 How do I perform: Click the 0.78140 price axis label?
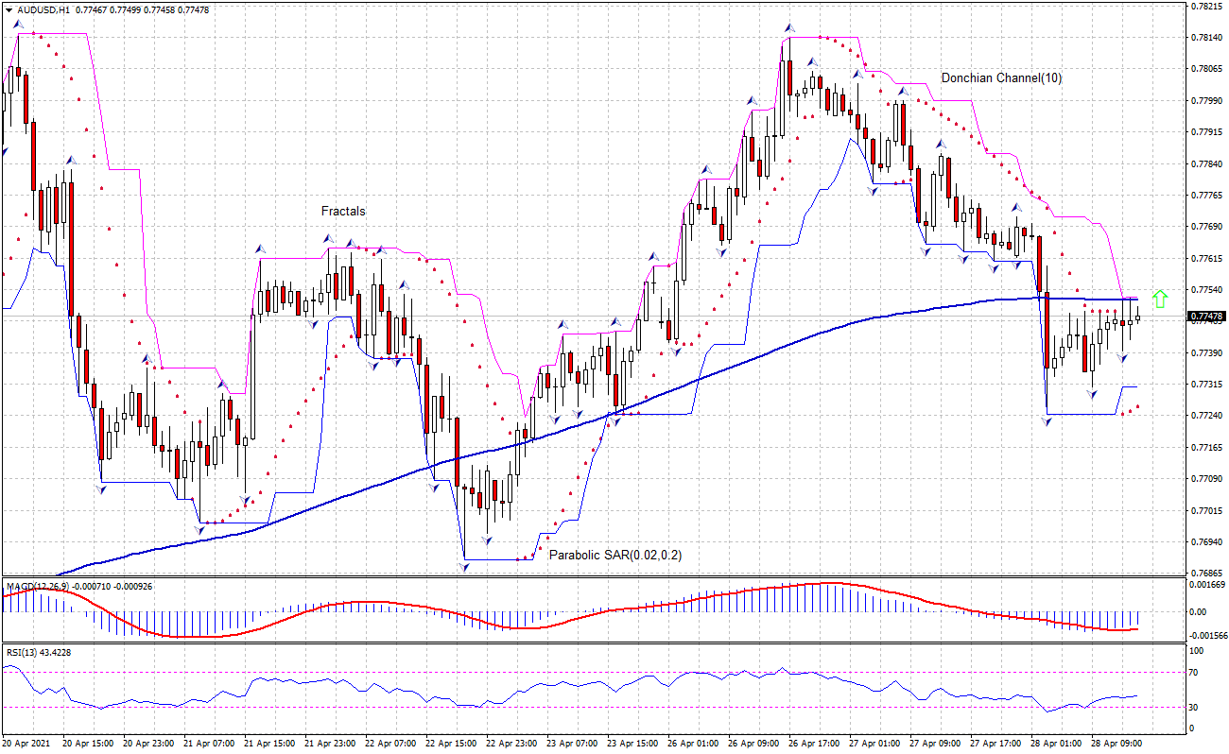[1206, 38]
